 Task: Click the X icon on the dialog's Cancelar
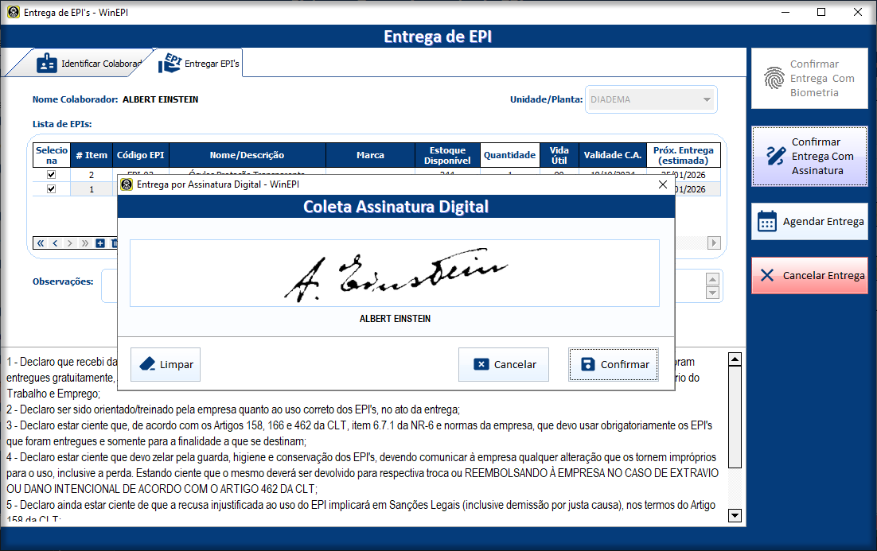[481, 364]
